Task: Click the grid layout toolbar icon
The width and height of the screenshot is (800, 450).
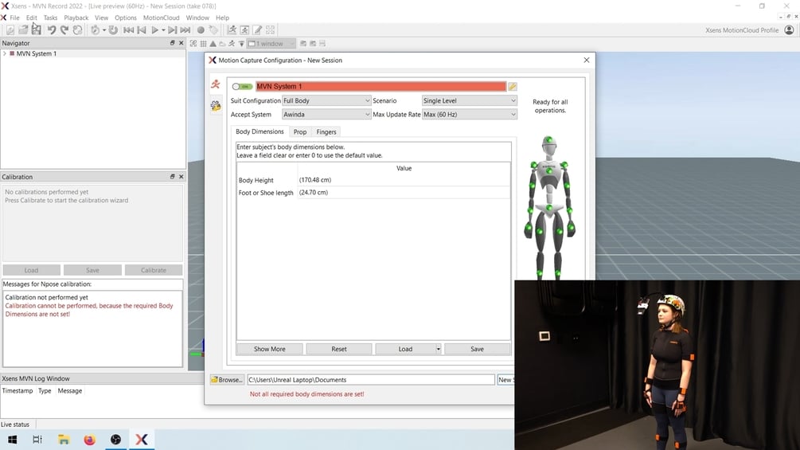Action: 271,30
